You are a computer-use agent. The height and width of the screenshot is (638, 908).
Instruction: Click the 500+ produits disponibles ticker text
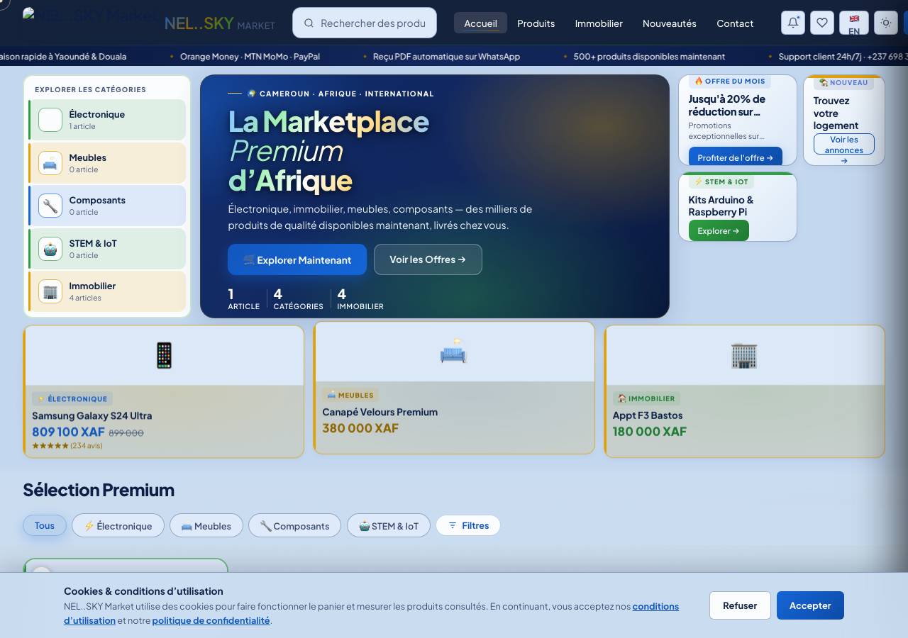pyautogui.click(x=649, y=57)
